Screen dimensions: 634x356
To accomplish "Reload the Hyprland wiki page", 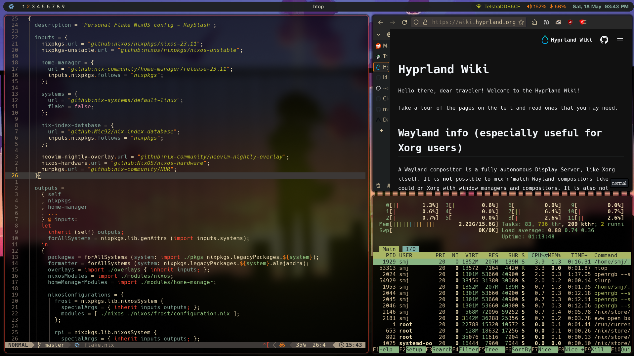I will pyautogui.click(x=404, y=22).
